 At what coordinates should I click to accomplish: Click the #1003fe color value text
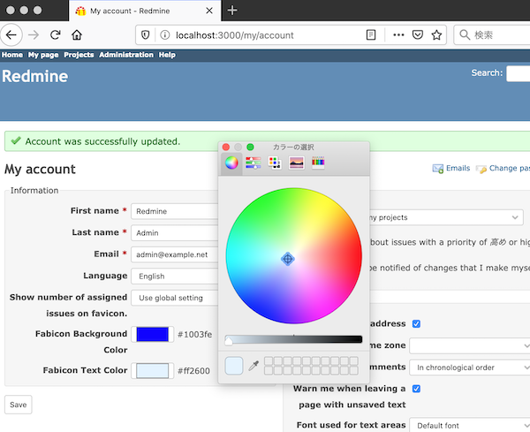click(194, 334)
